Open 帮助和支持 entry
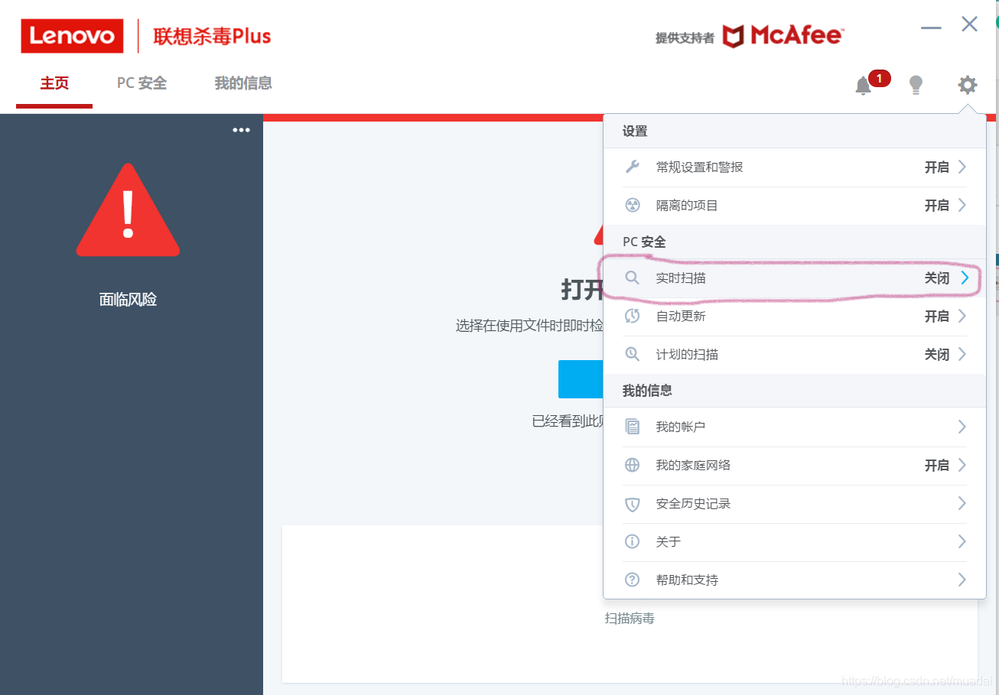999x695 pixels. [794, 580]
